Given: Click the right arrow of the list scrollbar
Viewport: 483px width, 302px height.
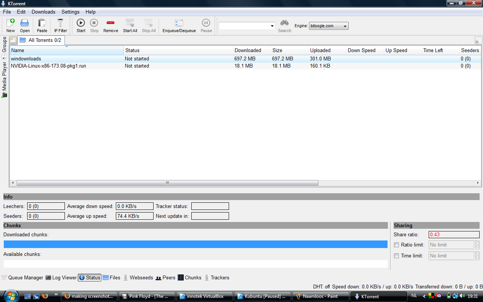Looking at the screenshot, I should point(478,183).
